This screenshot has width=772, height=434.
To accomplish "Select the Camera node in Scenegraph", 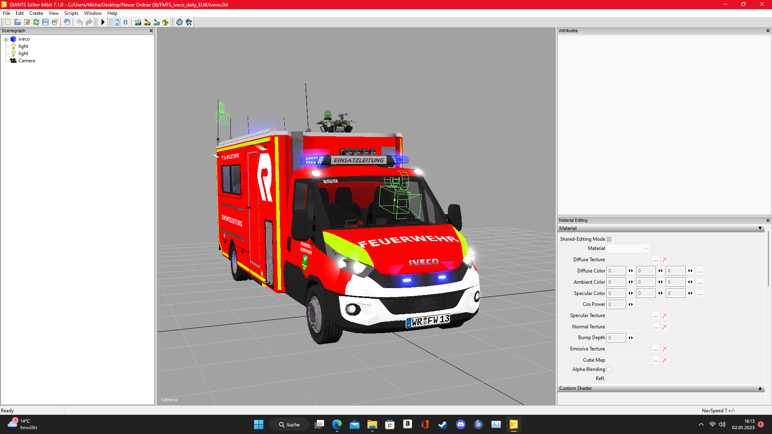I will click(27, 61).
